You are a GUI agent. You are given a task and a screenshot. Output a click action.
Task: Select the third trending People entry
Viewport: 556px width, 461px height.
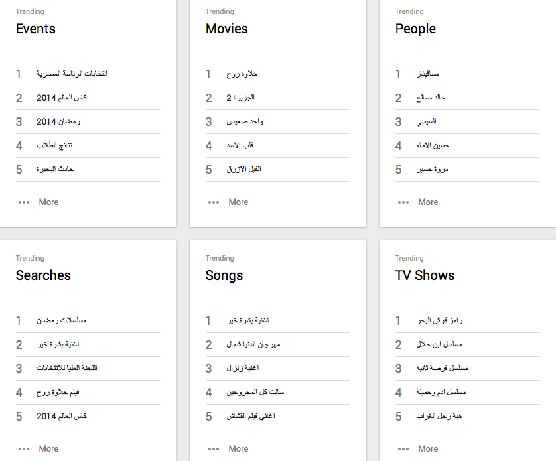point(425,121)
